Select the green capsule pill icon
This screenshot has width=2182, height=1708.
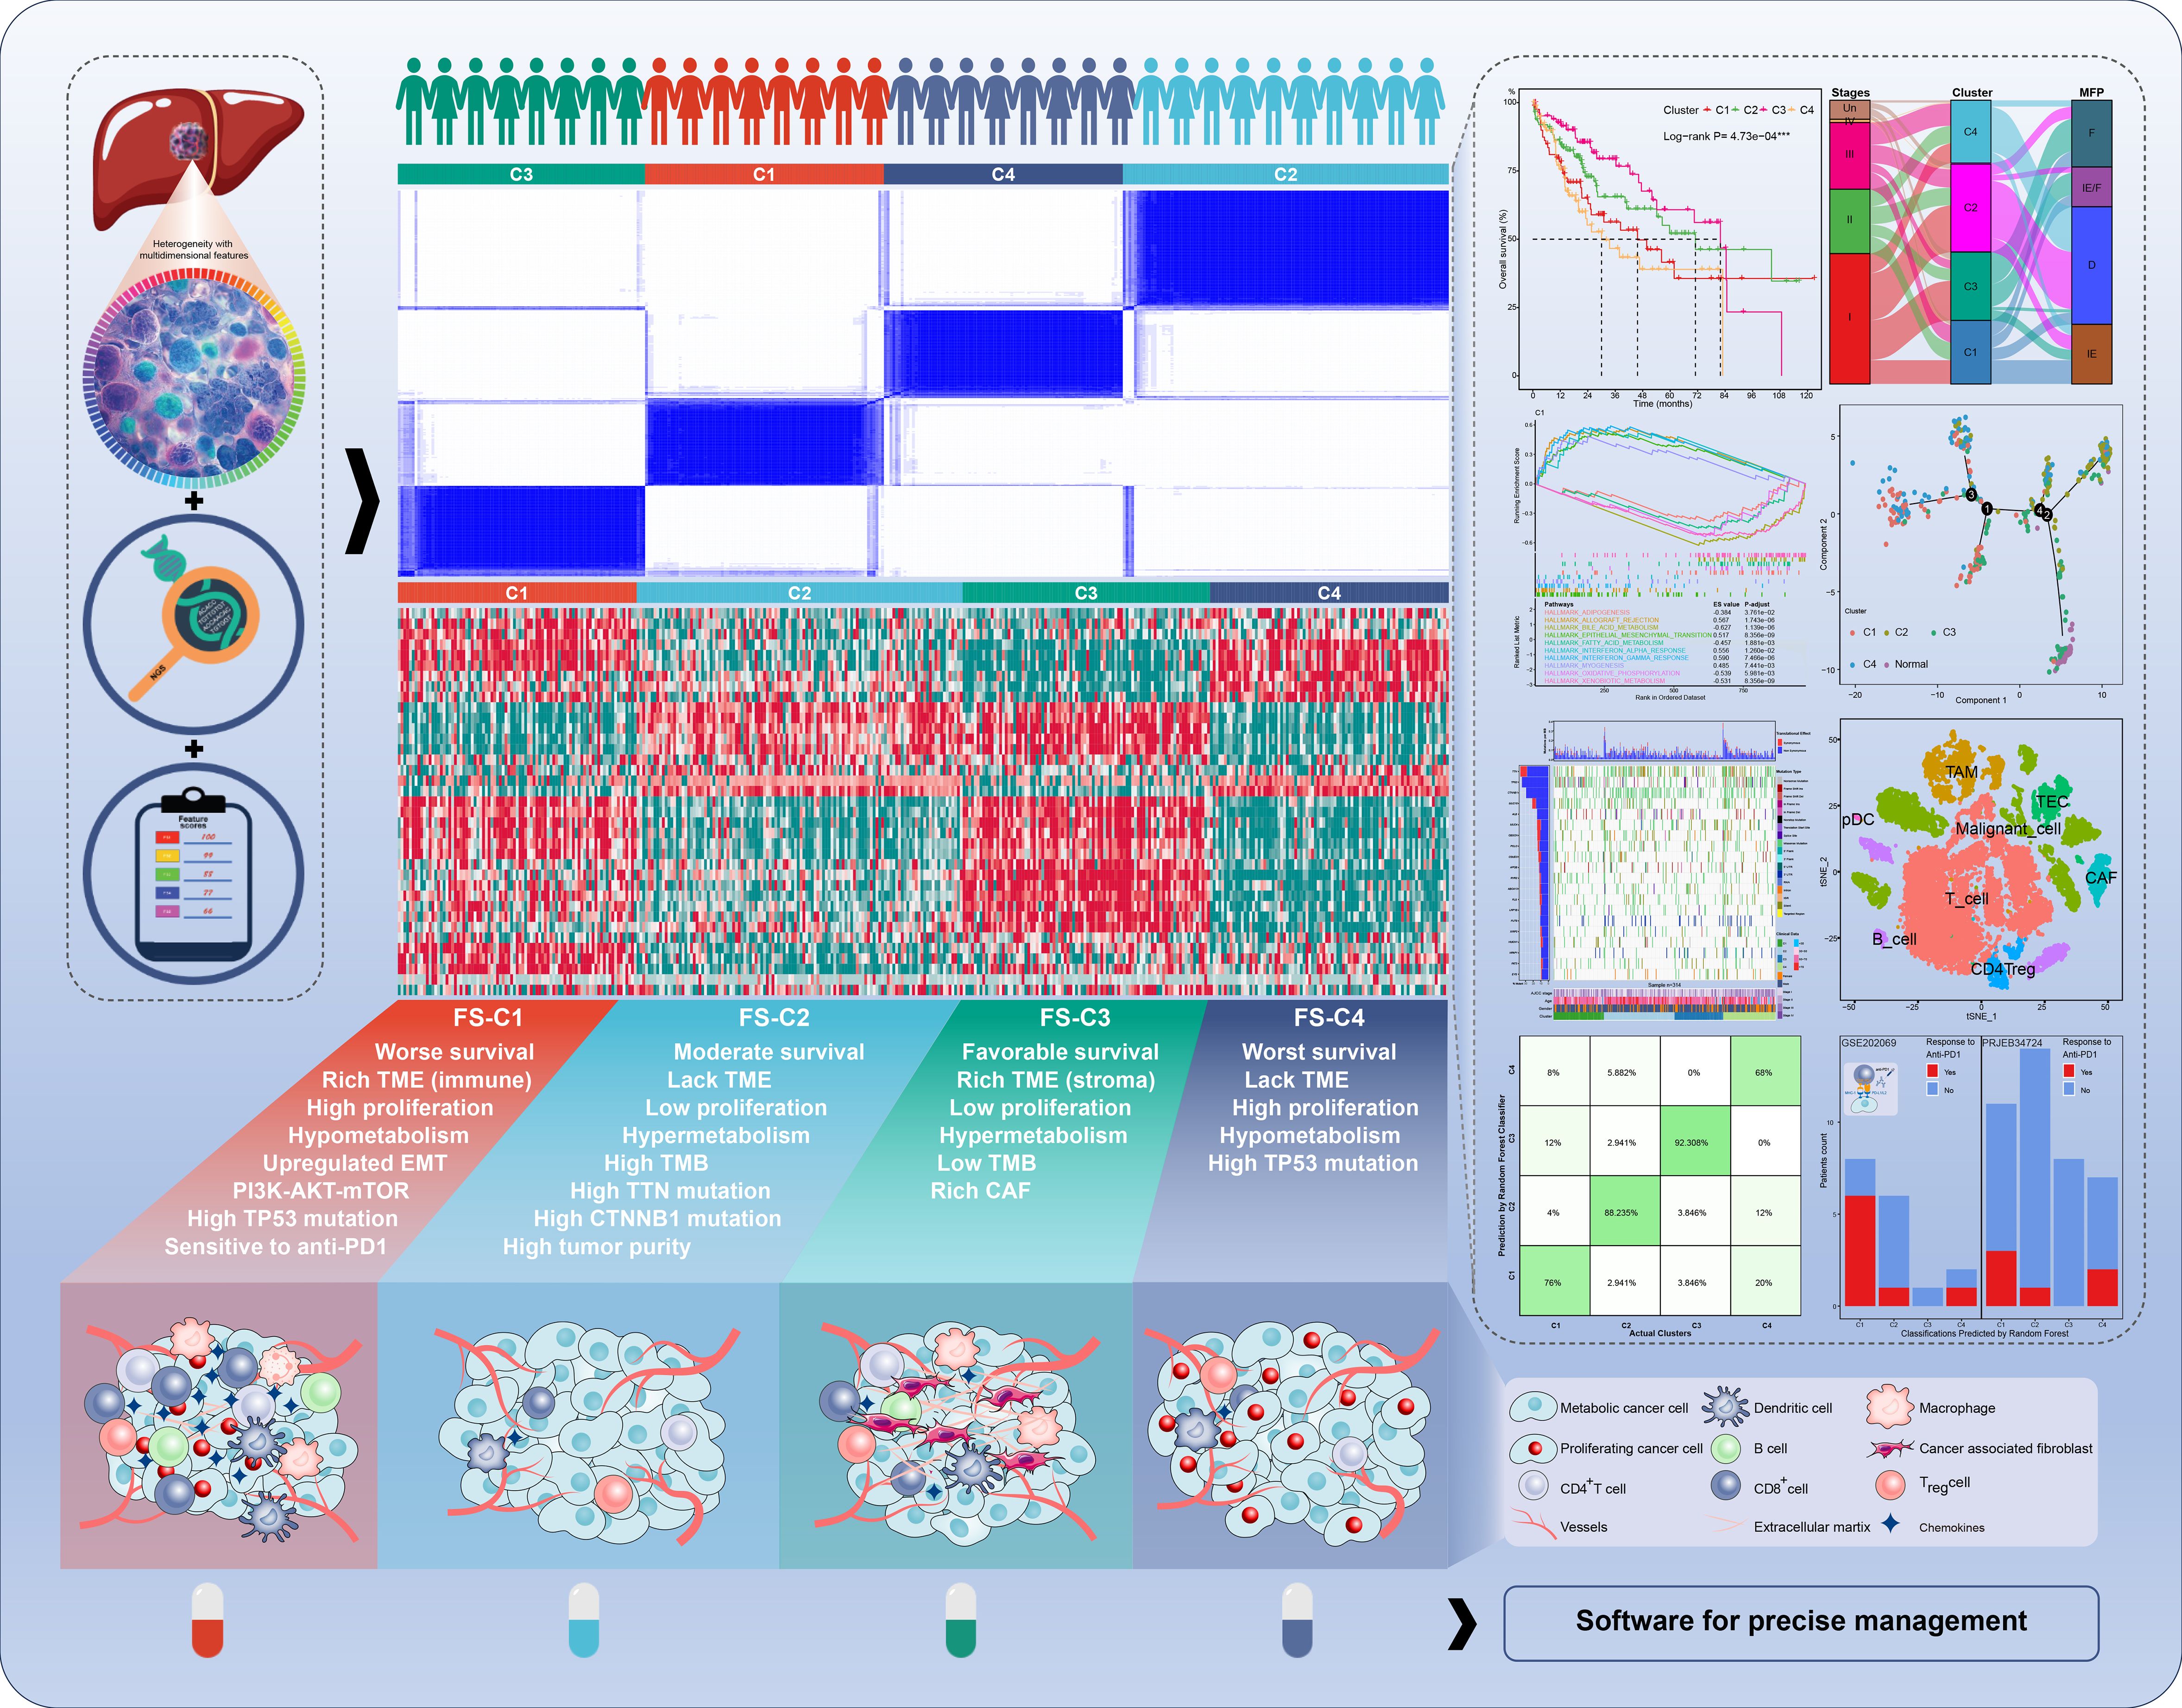click(x=960, y=1620)
